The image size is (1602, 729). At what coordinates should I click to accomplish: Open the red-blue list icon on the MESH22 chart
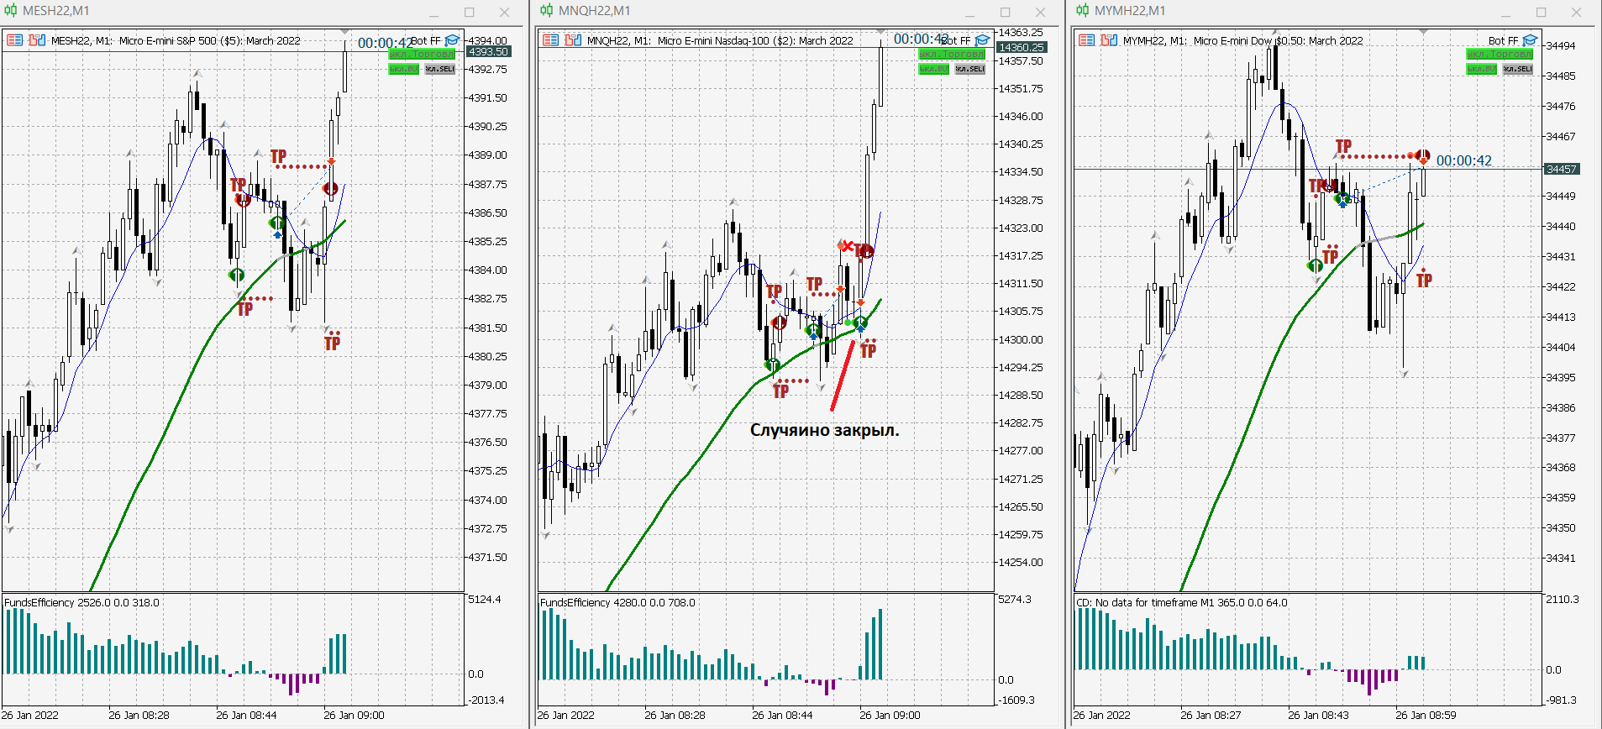pos(14,40)
